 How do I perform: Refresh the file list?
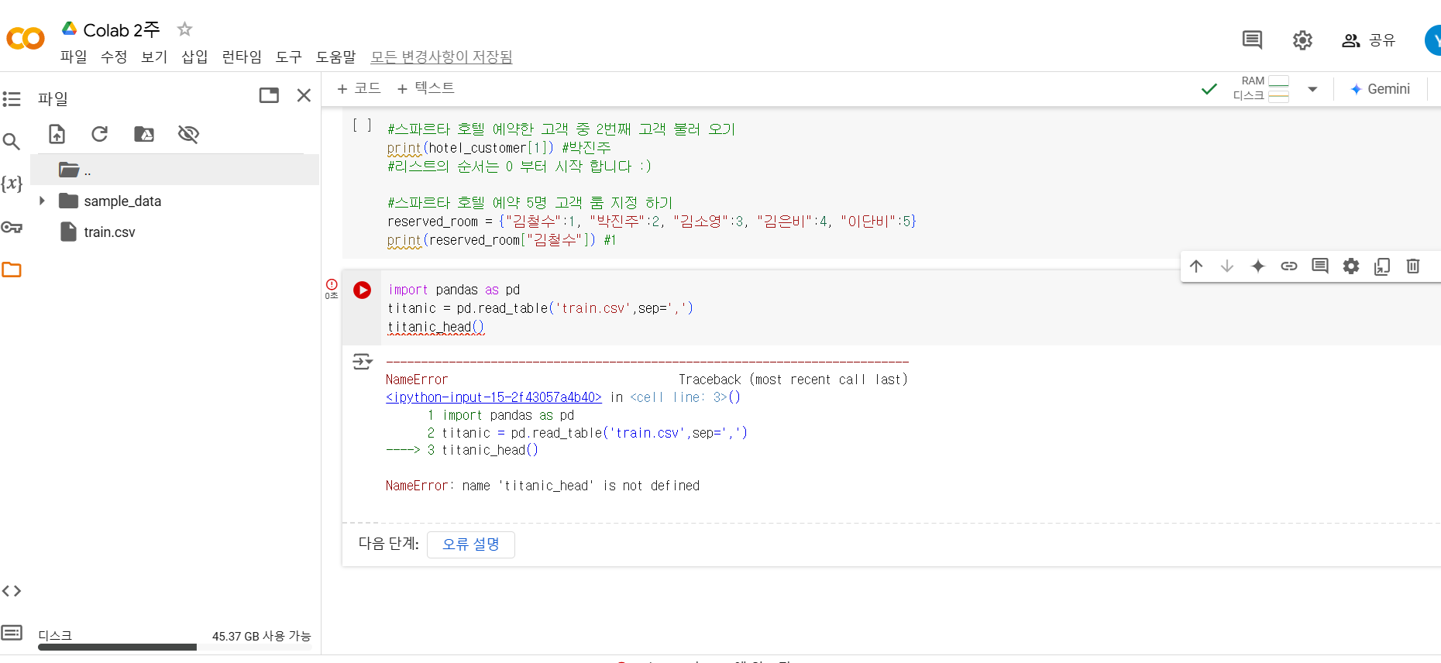(x=100, y=134)
